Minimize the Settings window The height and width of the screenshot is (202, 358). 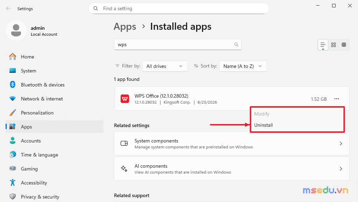[317, 6]
